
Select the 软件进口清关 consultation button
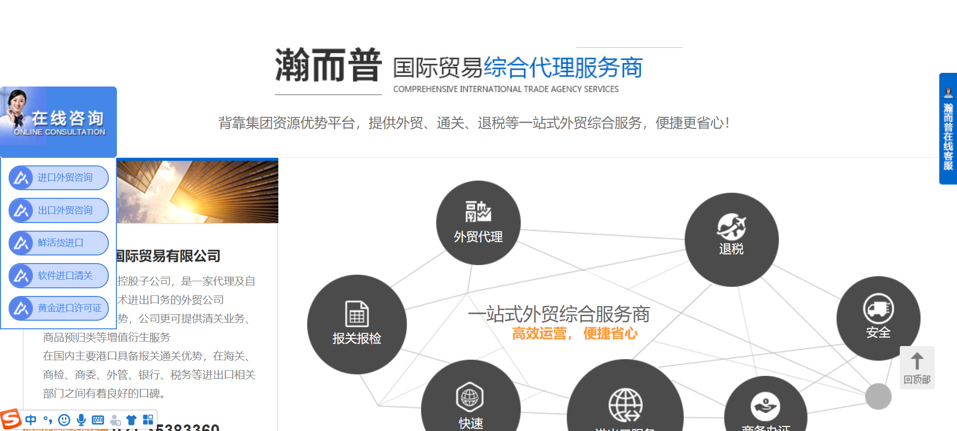coord(59,276)
